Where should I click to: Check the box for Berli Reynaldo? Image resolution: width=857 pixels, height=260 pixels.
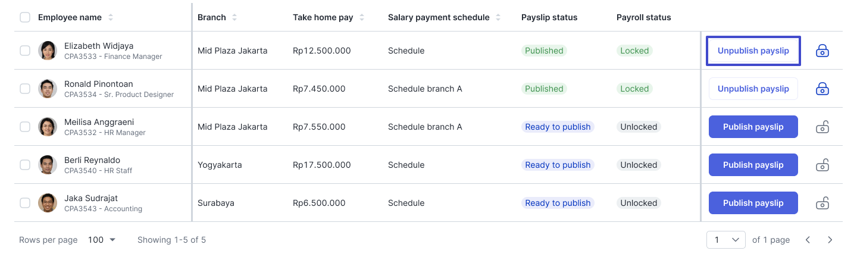[25, 165]
